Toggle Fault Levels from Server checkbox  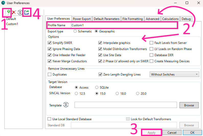tap(152, 43)
